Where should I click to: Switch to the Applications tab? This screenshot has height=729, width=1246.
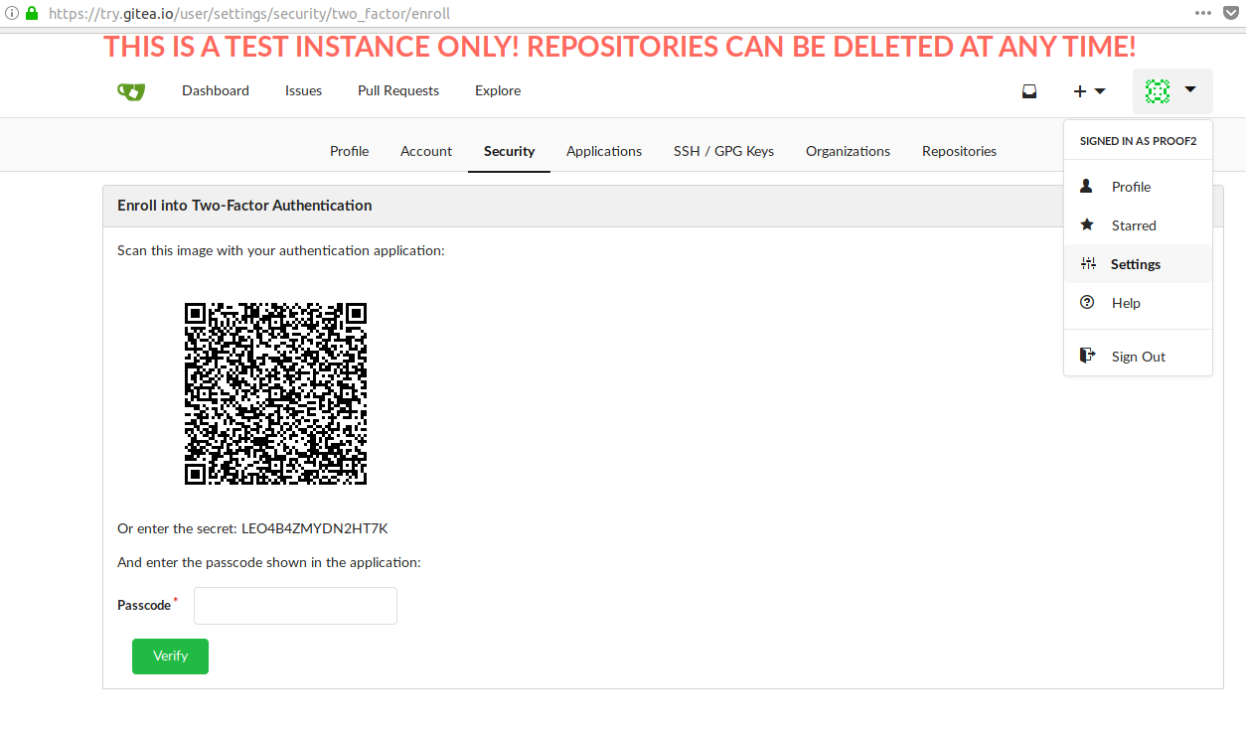[x=603, y=150]
